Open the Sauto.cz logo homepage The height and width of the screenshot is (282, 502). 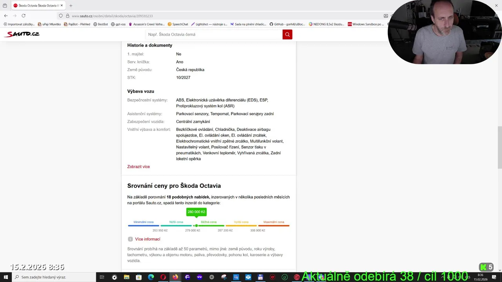[x=22, y=34]
